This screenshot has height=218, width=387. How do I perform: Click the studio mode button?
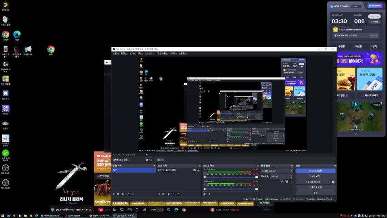point(315,188)
